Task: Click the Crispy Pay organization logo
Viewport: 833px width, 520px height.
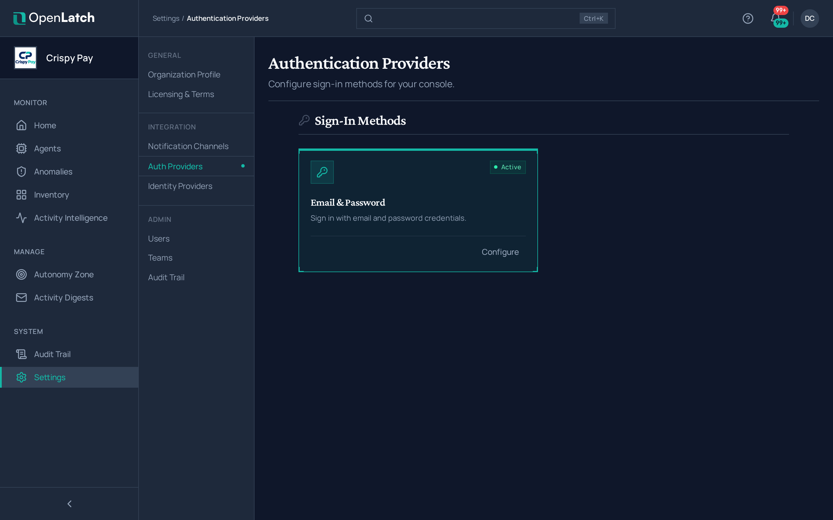Action: 25,58
